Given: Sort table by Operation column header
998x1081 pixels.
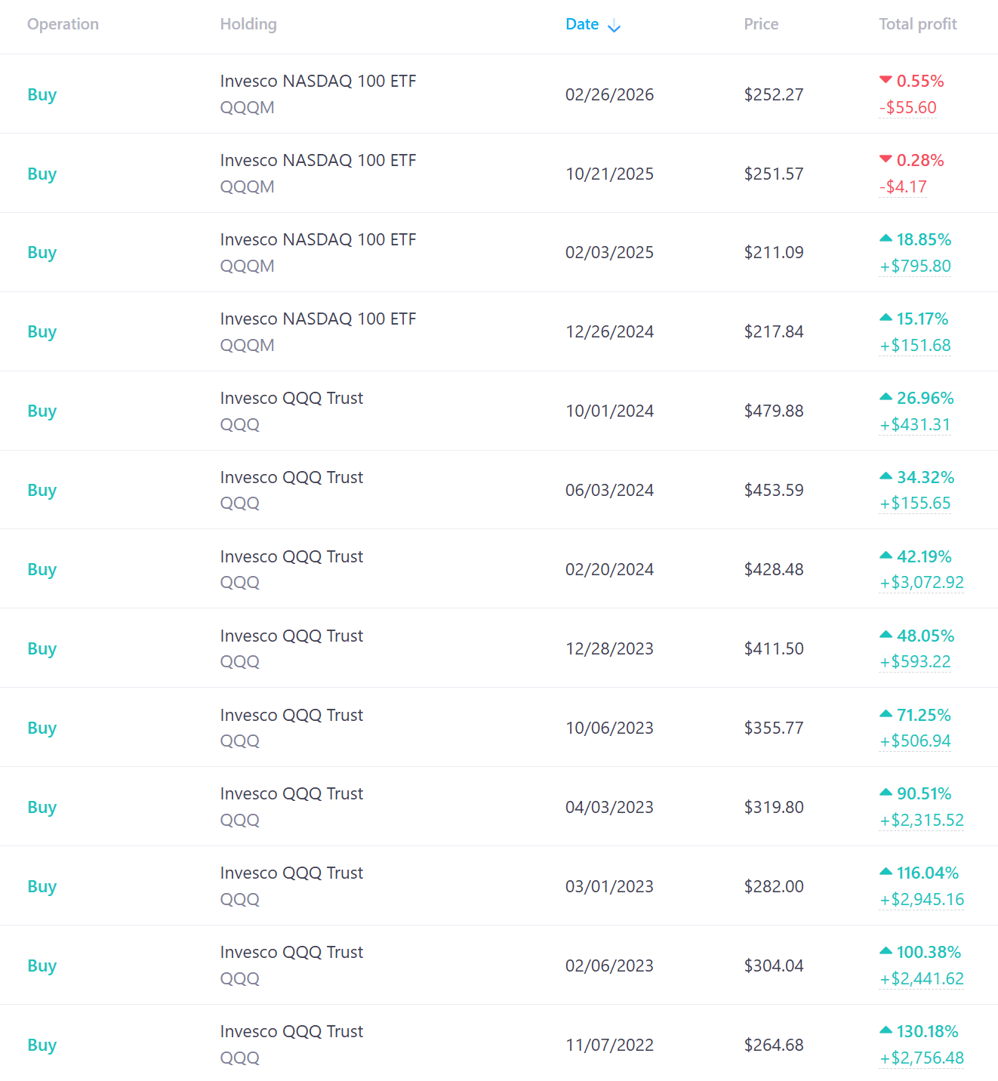Looking at the screenshot, I should click(63, 24).
